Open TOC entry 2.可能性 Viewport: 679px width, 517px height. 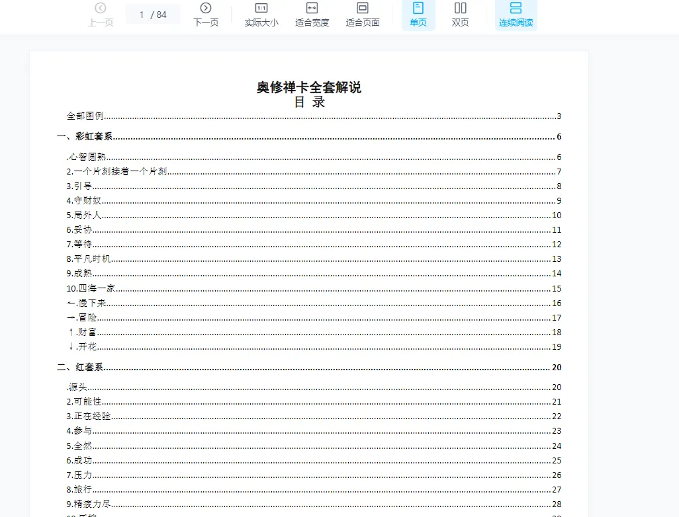[x=314, y=402]
